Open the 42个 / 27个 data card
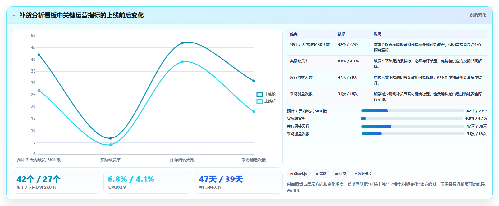This screenshot has width=499, height=206. [x=56, y=182]
